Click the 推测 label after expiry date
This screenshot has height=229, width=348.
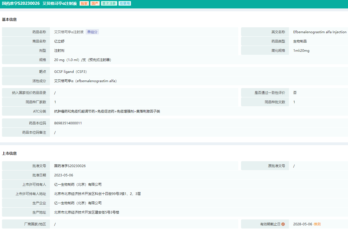pyautogui.click(x=317, y=224)
